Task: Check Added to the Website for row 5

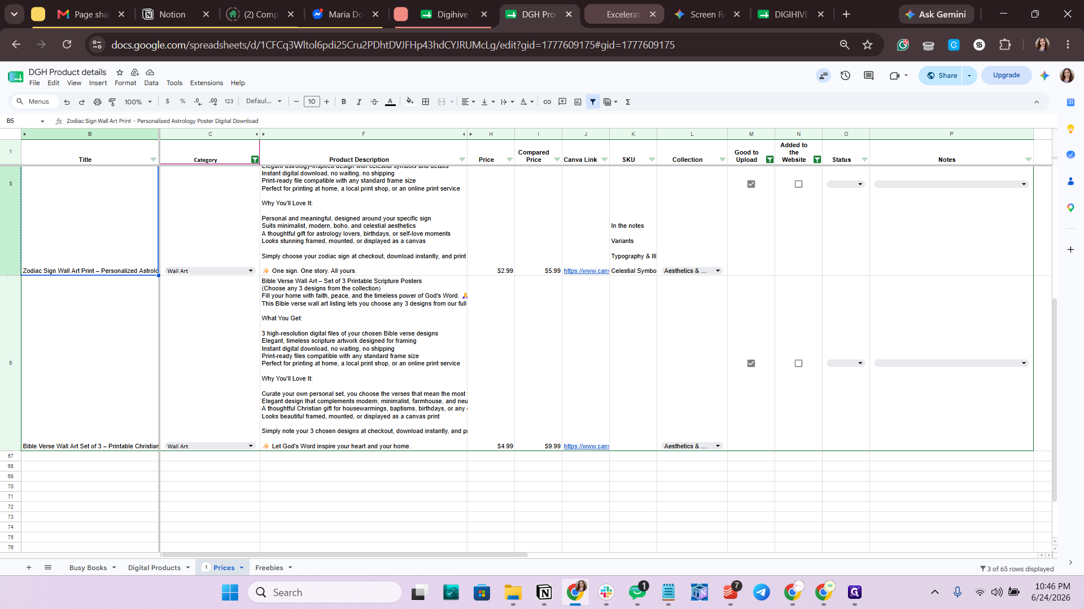Action: coord(798,184)
